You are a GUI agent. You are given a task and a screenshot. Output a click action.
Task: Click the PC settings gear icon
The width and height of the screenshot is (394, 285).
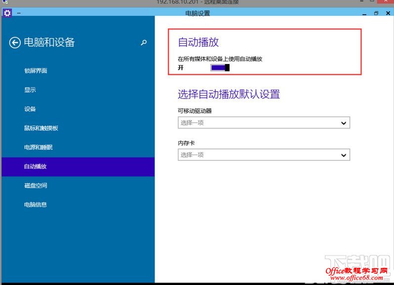(7, 13)
